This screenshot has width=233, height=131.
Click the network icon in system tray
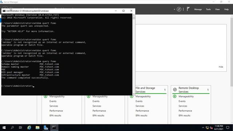(x=207, y=128)
